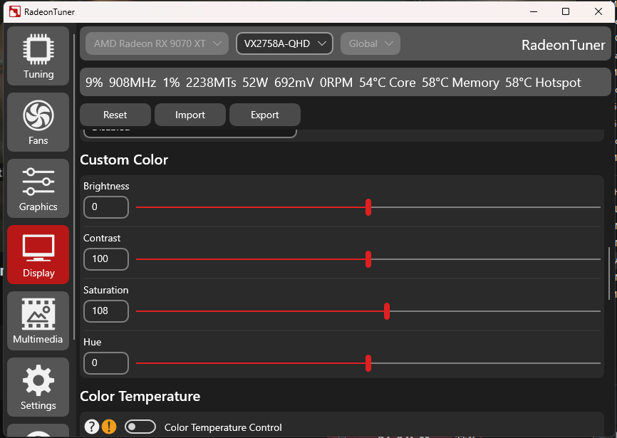
Task: Click the 692mV voltage reading
Action: pyautogui.click(x=294, y=83)
